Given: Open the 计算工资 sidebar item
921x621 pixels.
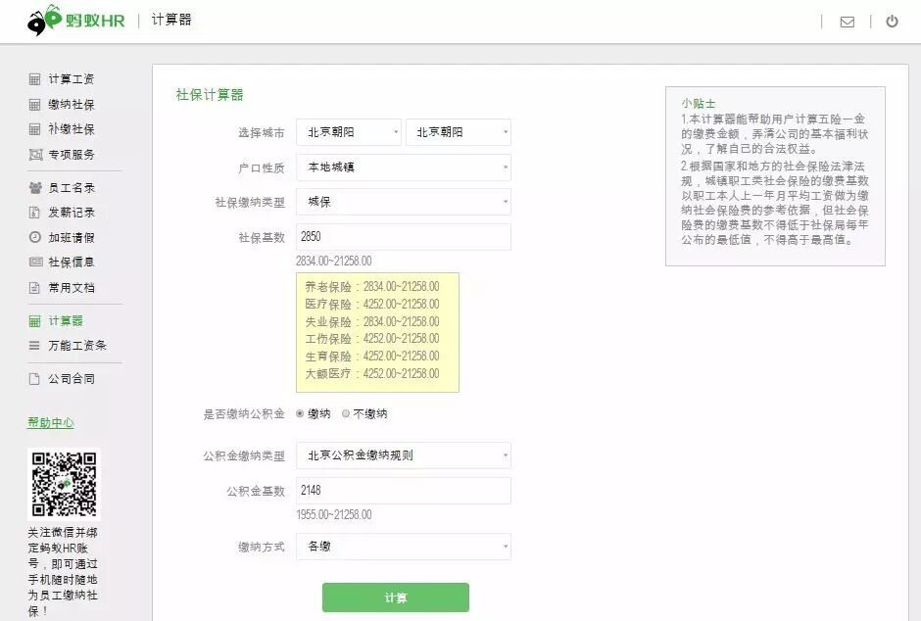Looking at the screenshot, I should coord(65,78).
